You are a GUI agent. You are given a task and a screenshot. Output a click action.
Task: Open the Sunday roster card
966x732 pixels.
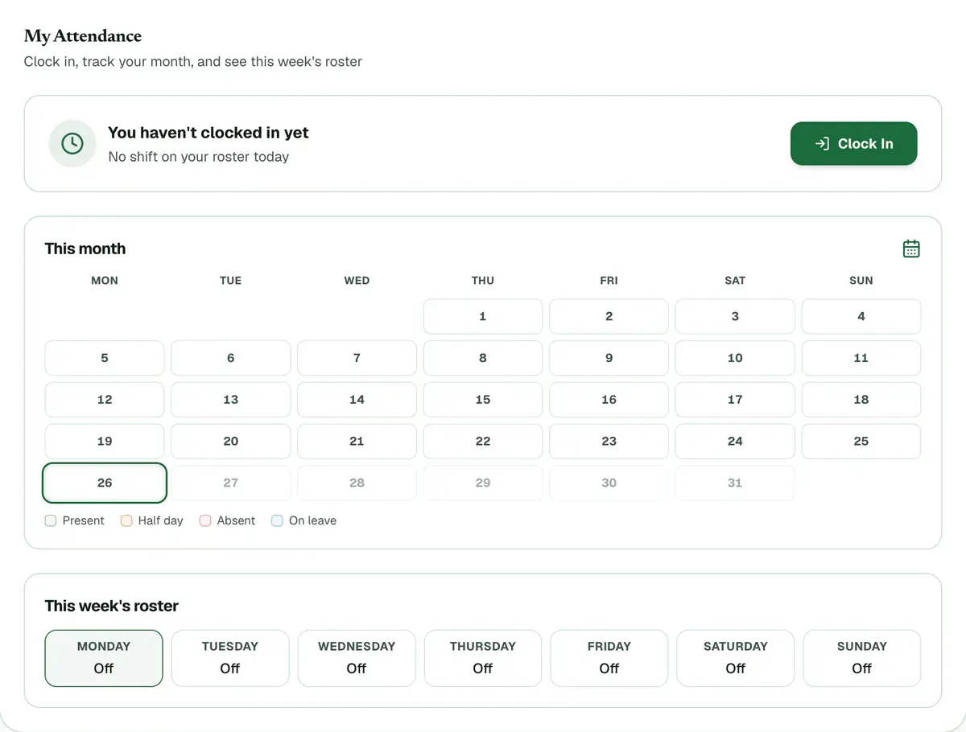(x=862, y=658)
